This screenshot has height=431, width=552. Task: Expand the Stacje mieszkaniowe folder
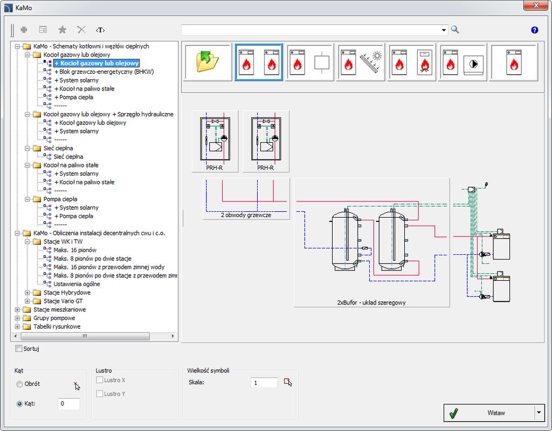pyautogui.click(x=17, y=310)
